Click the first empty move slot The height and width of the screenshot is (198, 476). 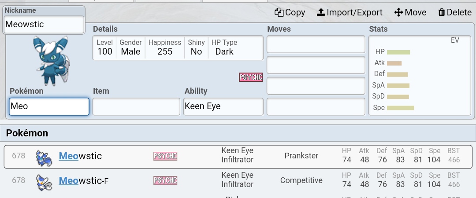coord(316,45)
